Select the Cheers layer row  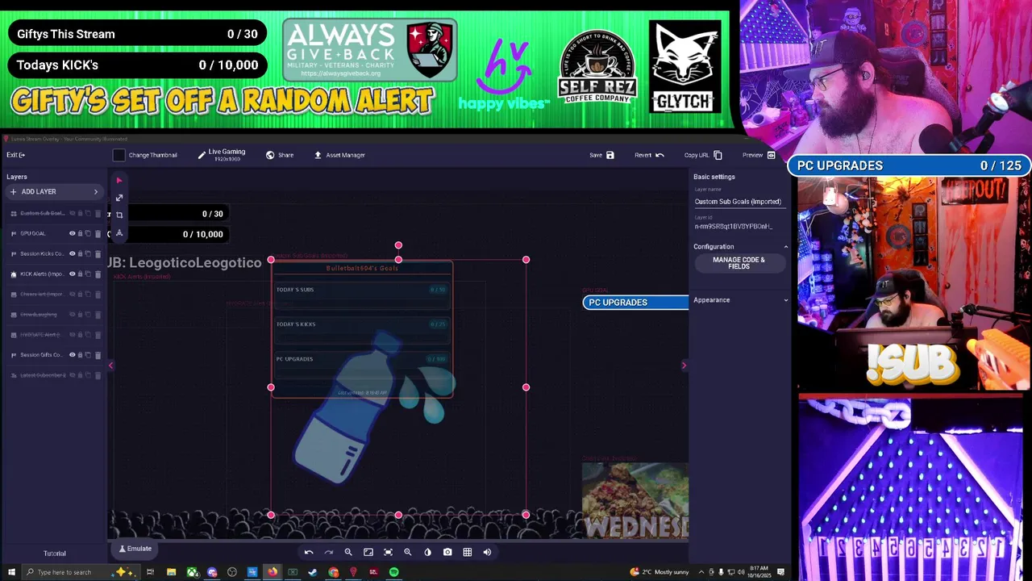pos(55,295)
